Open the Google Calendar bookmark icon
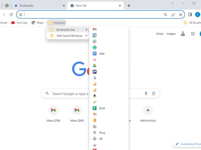 pyautogui.click(x=95, y=35)
